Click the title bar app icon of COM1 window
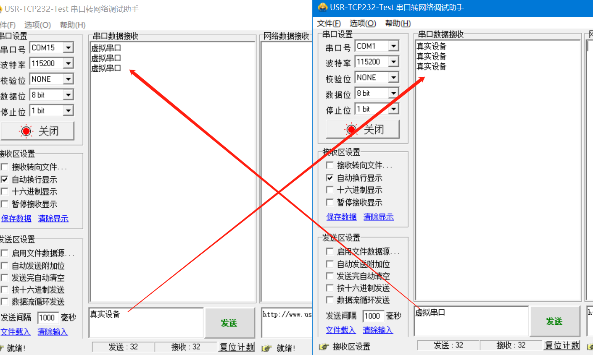 pyautogui.click(x=322, y=7)
